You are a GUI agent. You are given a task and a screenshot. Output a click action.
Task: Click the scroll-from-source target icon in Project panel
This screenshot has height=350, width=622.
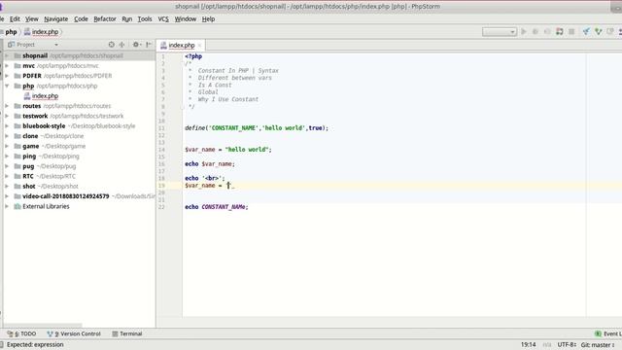pos(112,45)
